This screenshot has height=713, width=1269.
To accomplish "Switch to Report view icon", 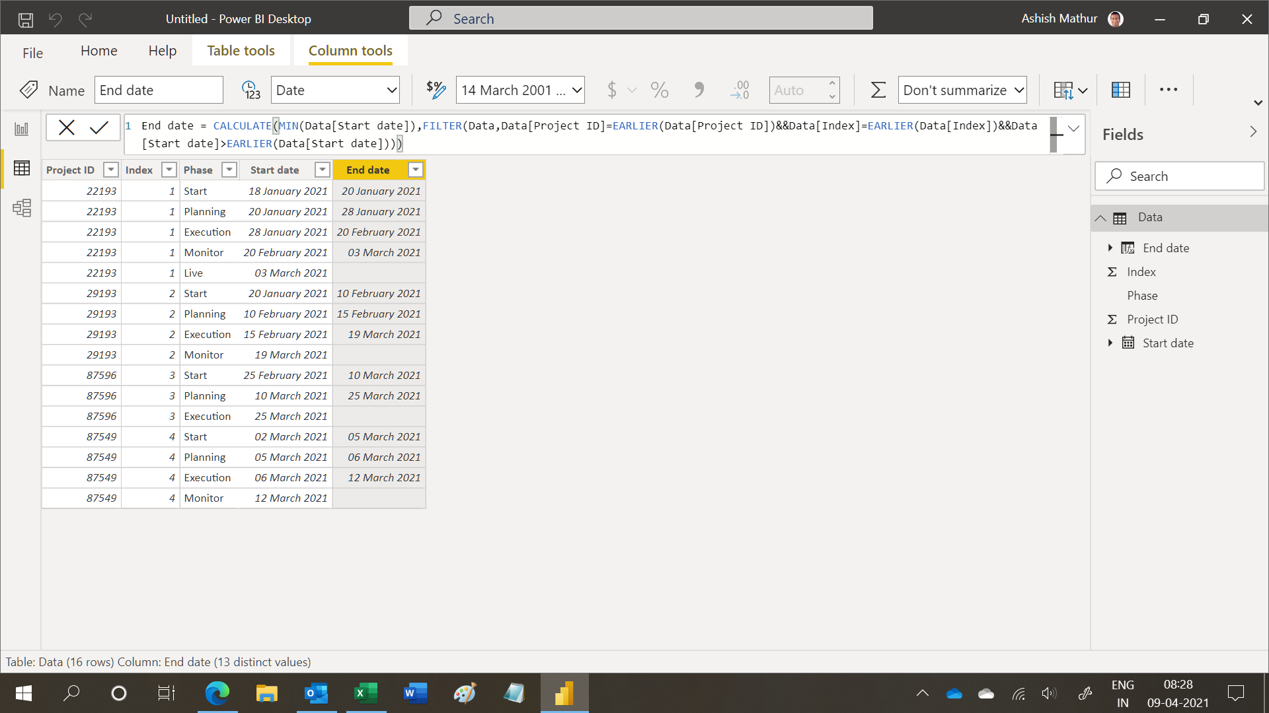I will pyautogui.click(x=22, y=129).
